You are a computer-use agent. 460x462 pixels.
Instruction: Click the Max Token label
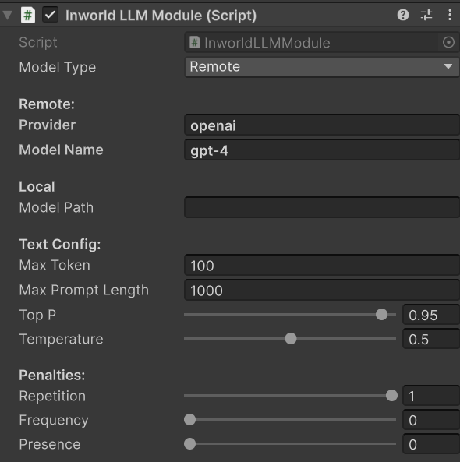(55, 265)
